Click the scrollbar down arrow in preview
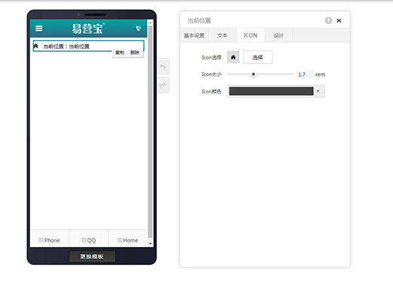The image size is (393, 296). coord(150,243)
